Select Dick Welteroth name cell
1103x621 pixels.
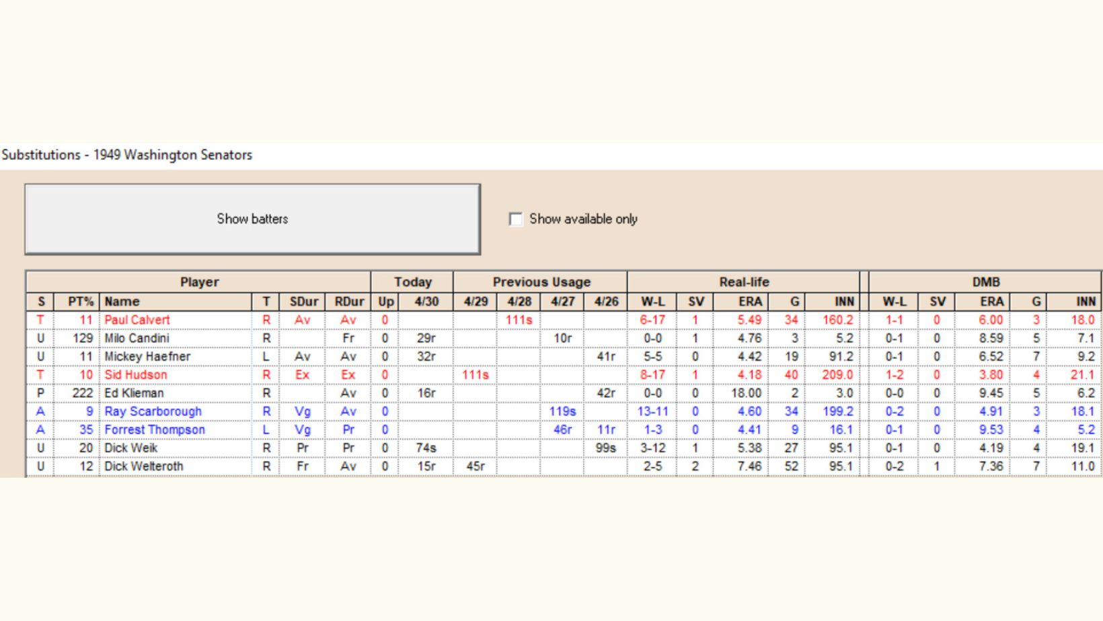tap(143, 466)
